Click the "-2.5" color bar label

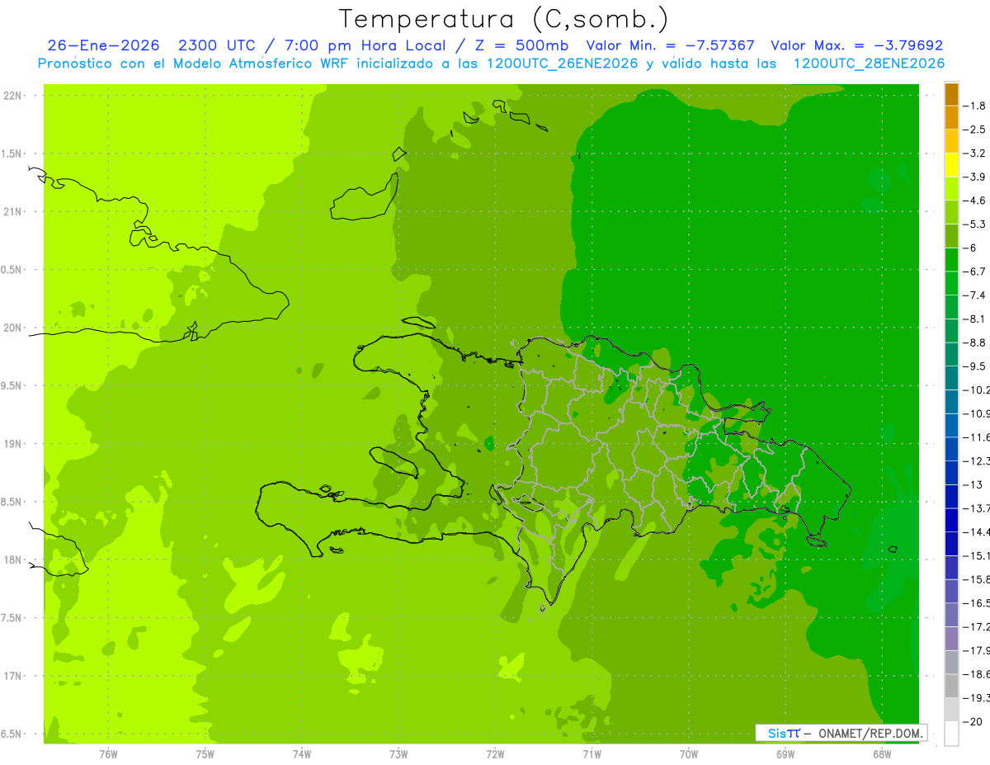point(976,130)
